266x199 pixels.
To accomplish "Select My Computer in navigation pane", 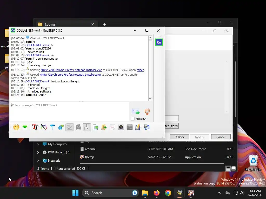I will click(55, 144).
